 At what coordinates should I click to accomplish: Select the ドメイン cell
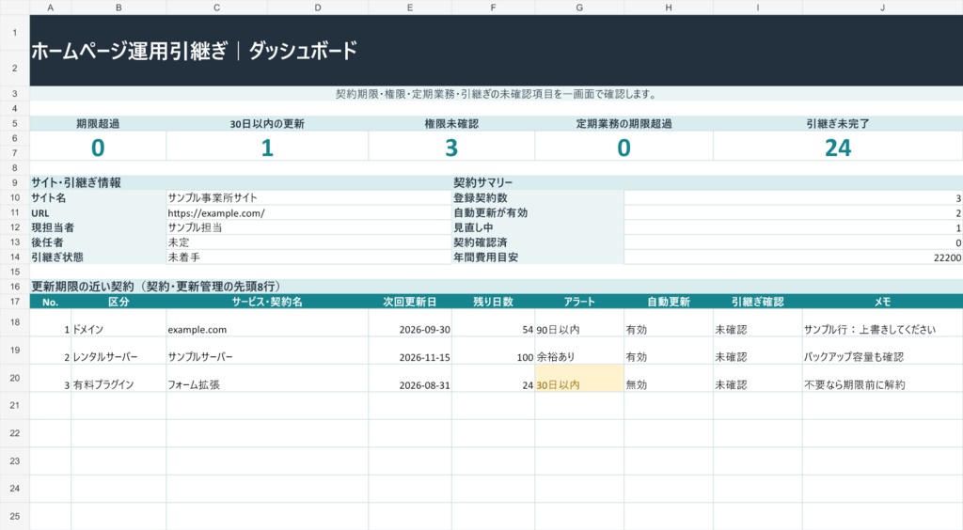118,322
